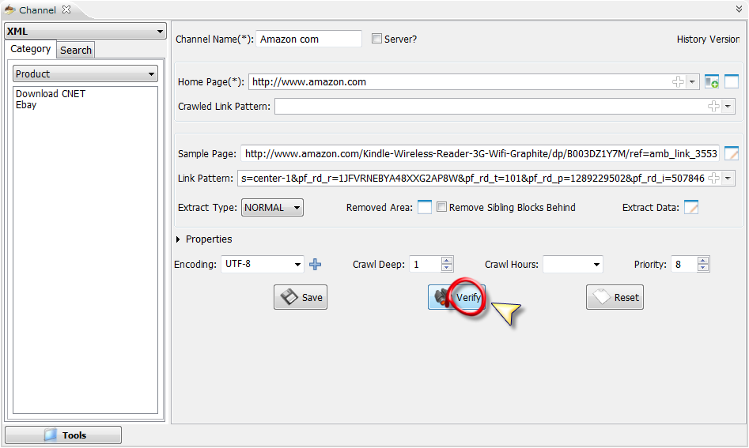Click the add page icon beside Home Page

point(712,81)
